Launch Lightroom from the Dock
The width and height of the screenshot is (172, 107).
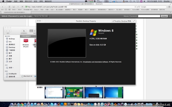pos(69,104)
